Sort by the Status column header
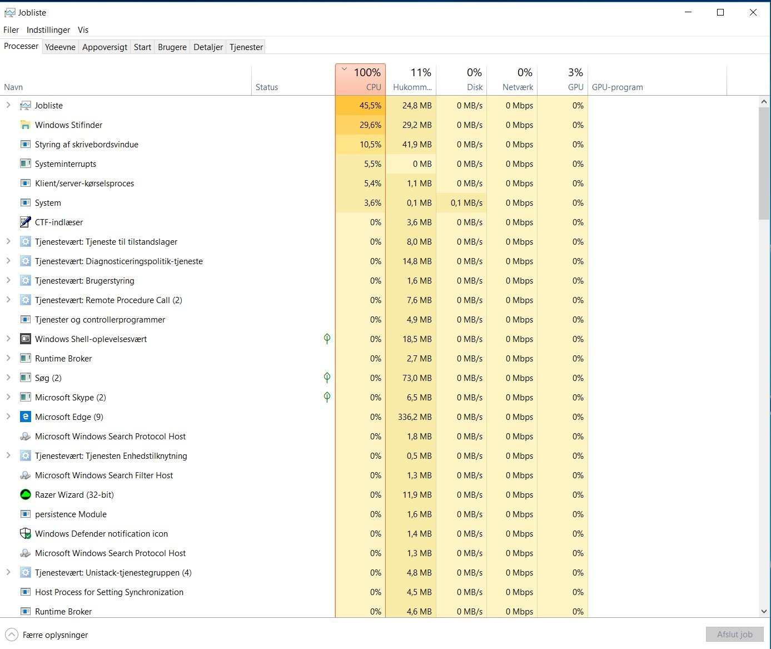The height and width of the screenshot is (649, 771). click(293, 80)
